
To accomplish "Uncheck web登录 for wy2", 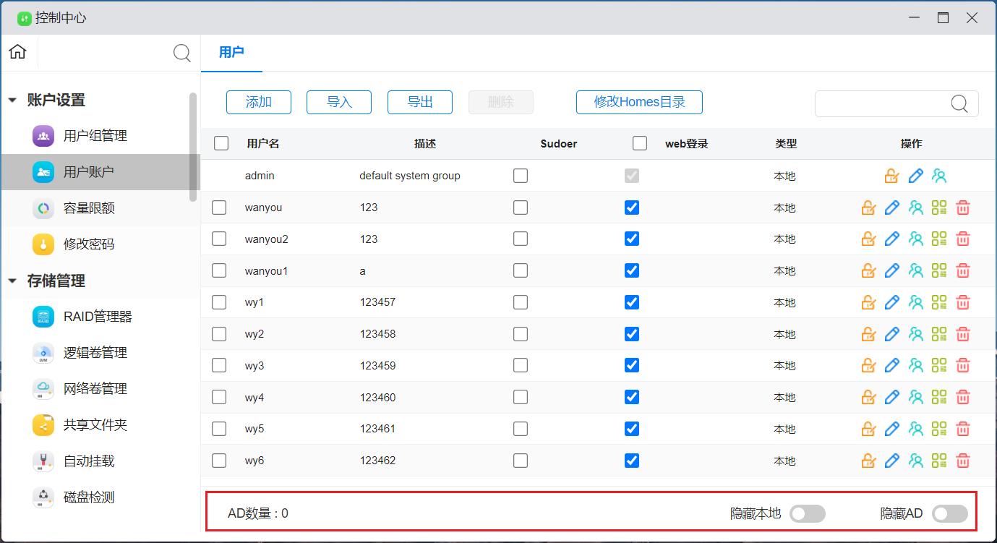I will pyautogui.click(x=632, y=334).
